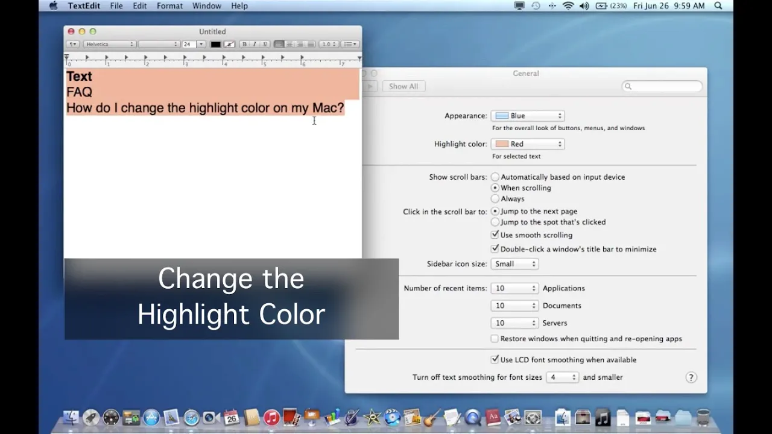Image resolution: width=772 pixels, height=434 pixels.
Task: Click the display mirroring menu bar icon
Action: coord(519,5)
